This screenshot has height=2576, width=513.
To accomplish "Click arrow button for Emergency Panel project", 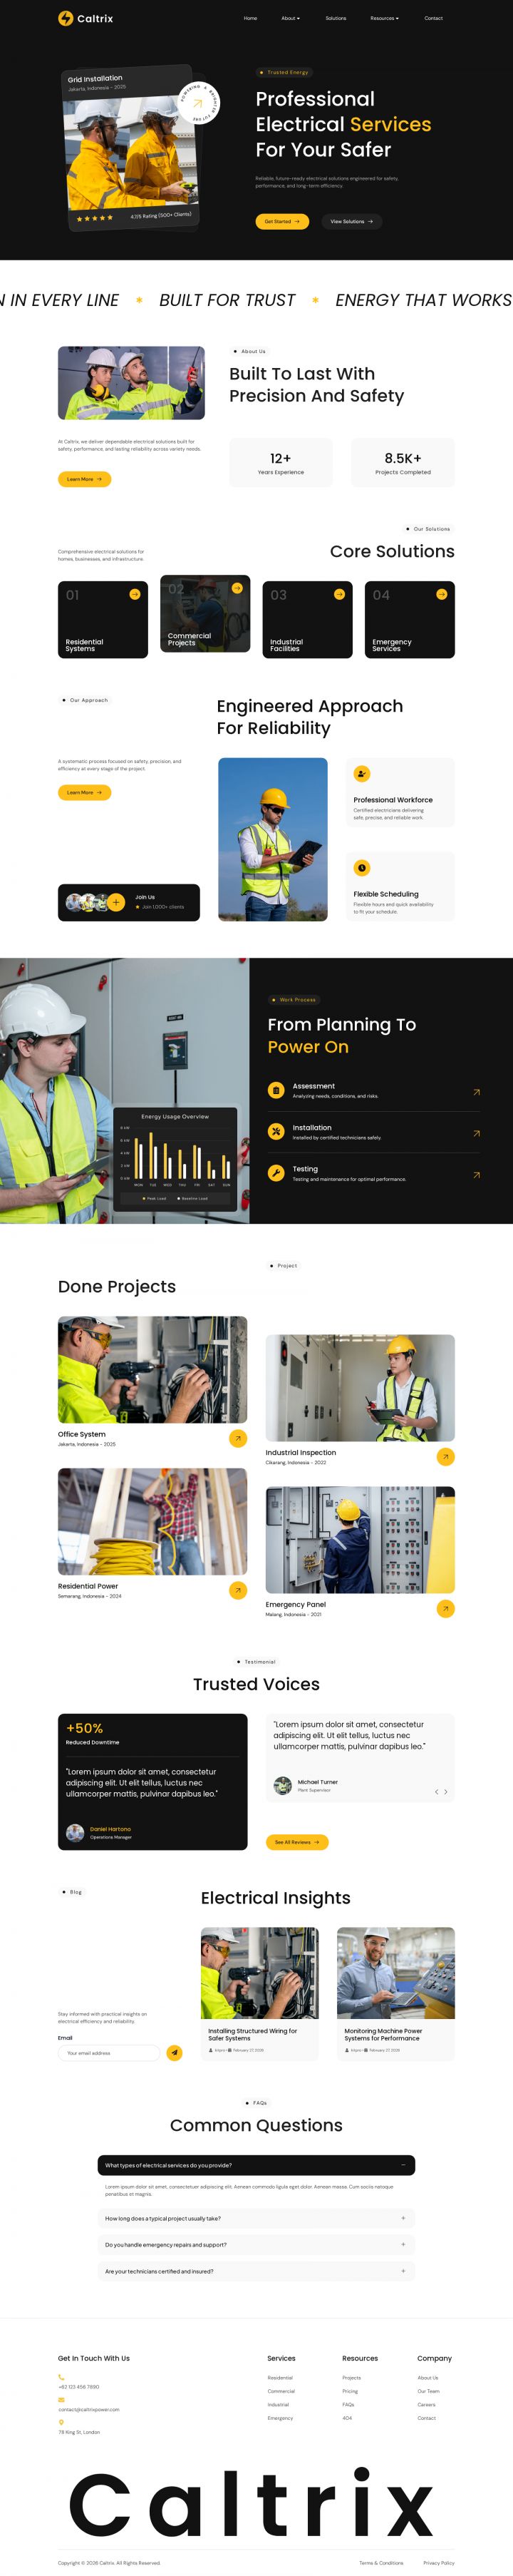I will pos(446,1608).
